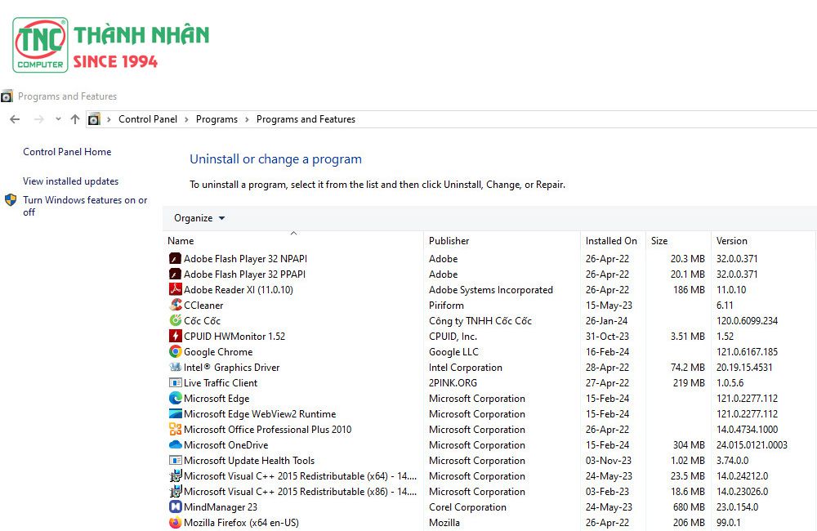Sort list by Size column header
This screenshot has height=531, width=817.
pyautogui.click(x=659, y=241)
